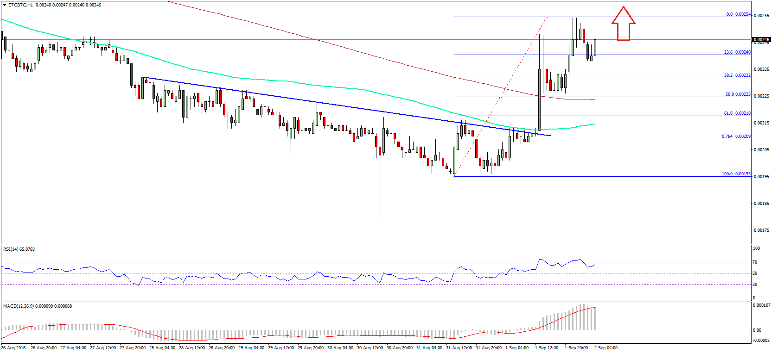Screen dimensions: 771x353
Task: Click the time label "31 Aug 04:00"
Action: 429,348
